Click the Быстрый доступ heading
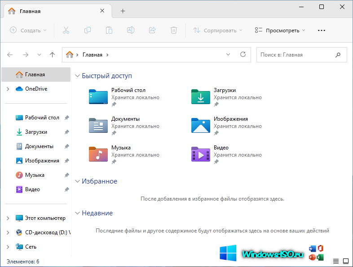Viewport: 353px width, 267px height. 107,76
